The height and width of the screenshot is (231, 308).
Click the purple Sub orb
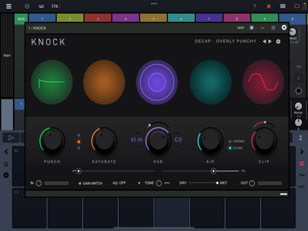point(157,82)
